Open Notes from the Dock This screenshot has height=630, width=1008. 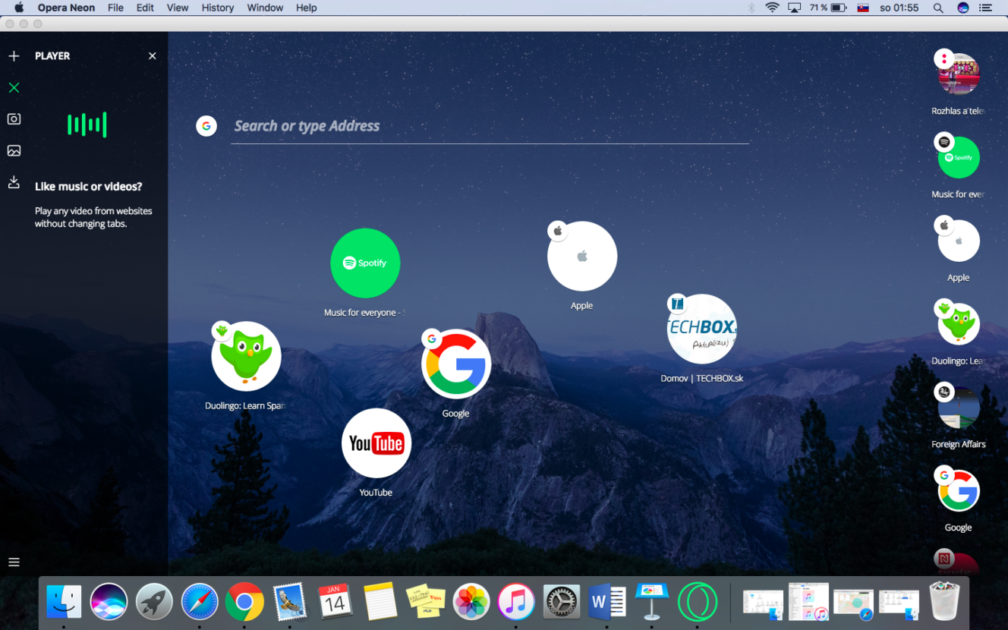(380, 602)
